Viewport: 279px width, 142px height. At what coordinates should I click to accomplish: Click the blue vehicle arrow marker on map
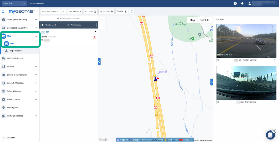pyautogui.click(x=156, y=78)
